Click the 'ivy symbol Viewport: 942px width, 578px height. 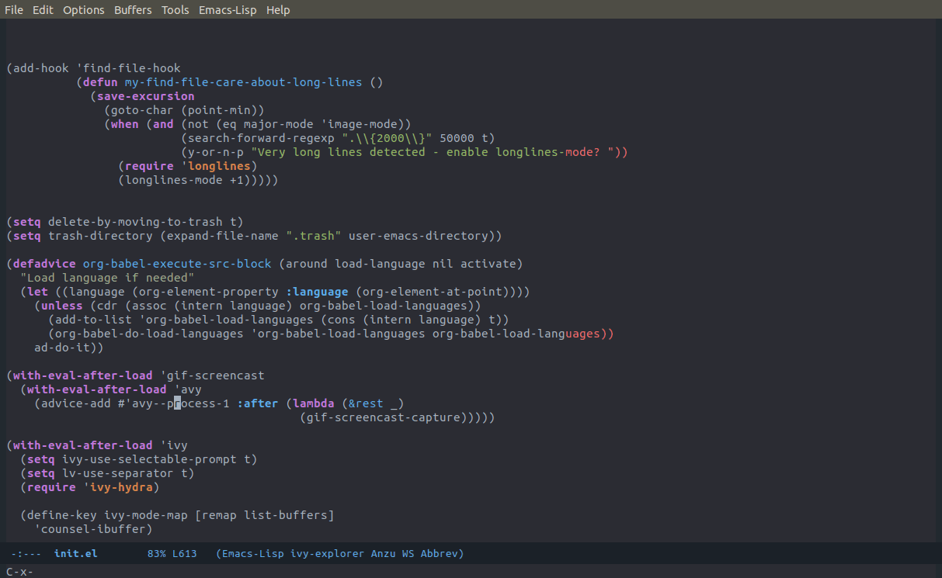174,445
